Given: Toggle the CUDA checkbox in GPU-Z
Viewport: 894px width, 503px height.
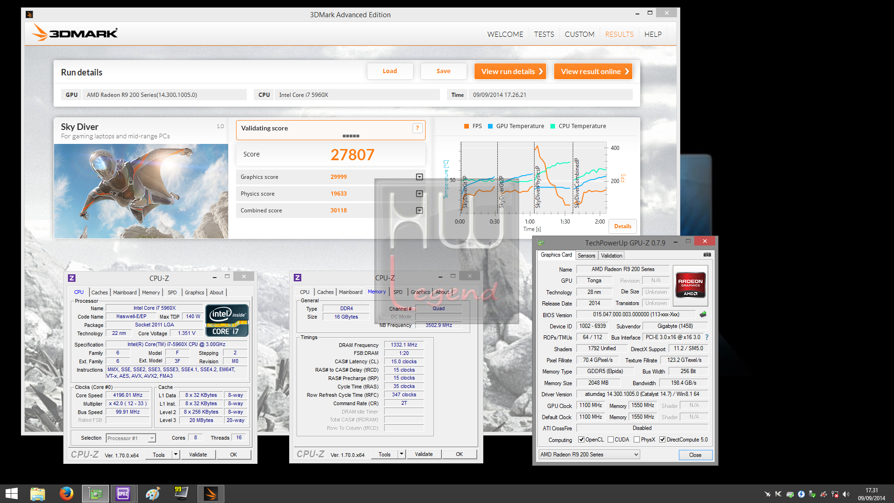Looking at the screenshot, I should (610, 440).
